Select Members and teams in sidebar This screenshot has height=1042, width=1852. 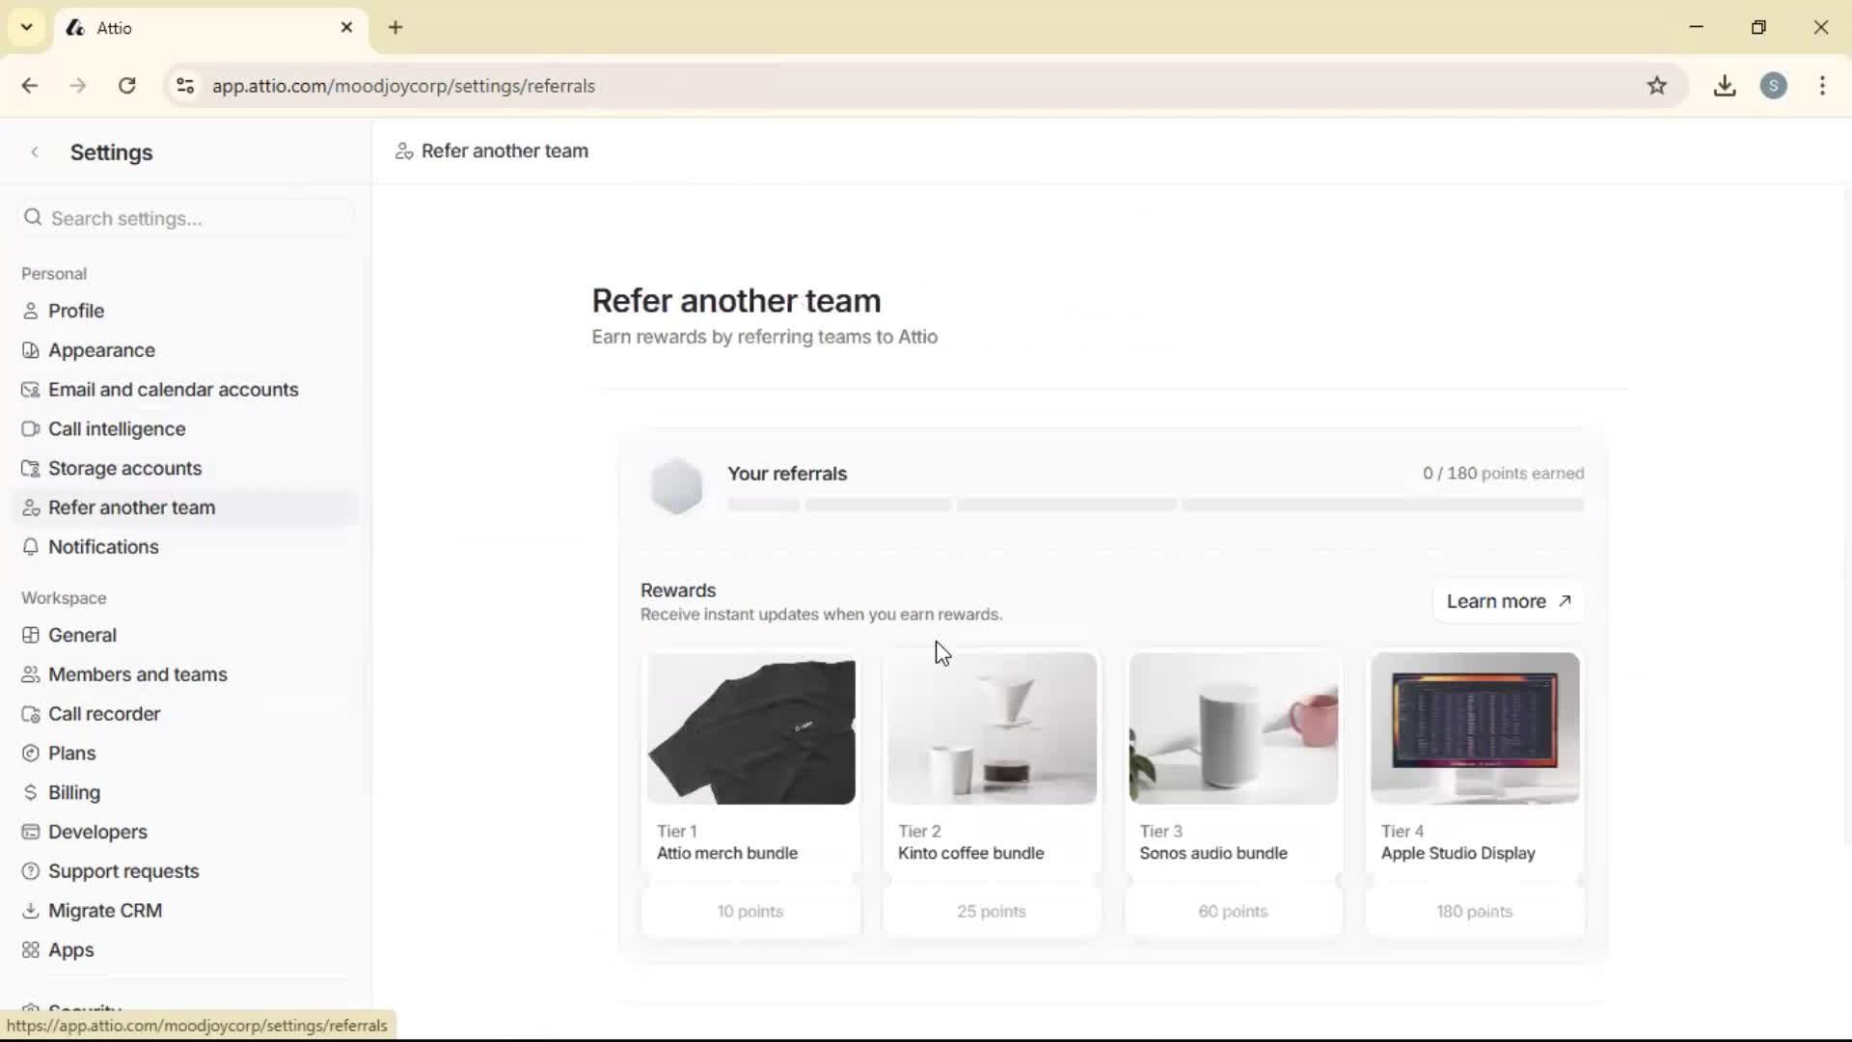[137, 673]
